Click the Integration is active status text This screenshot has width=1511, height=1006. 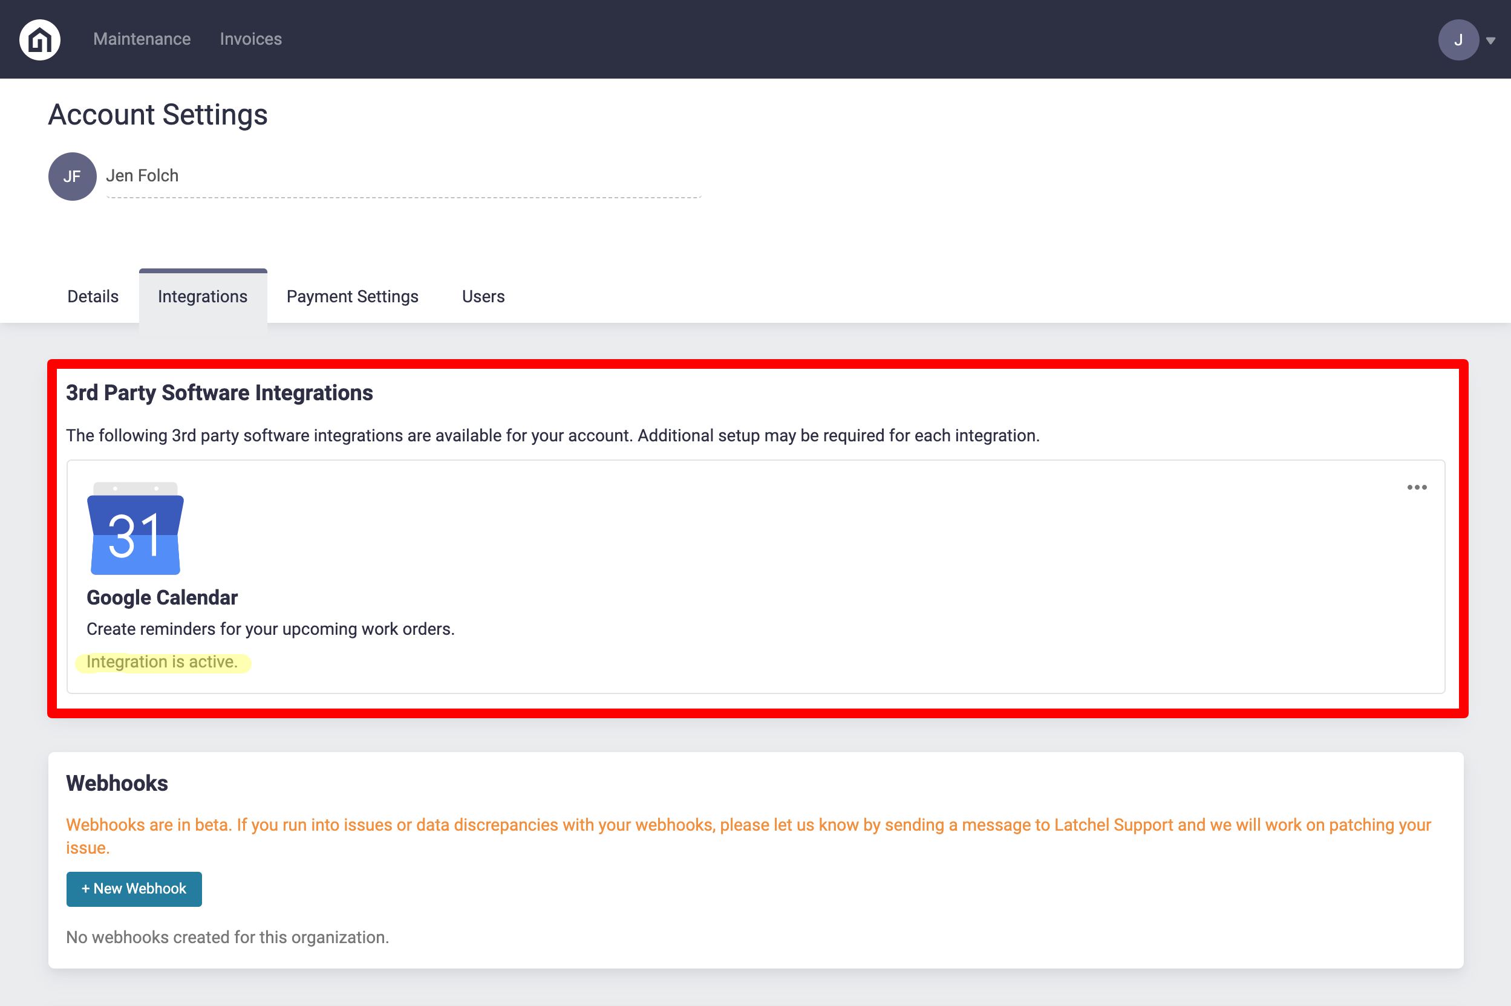point(162,662)
